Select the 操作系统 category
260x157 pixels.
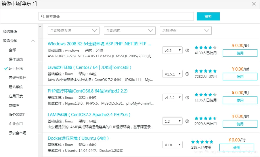(16, 59)
